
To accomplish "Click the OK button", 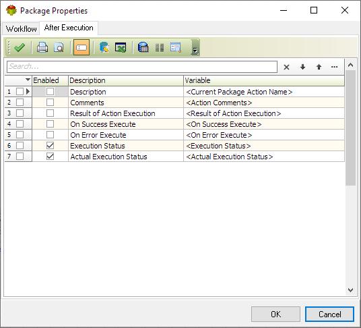I will click(x=275, y=314).
